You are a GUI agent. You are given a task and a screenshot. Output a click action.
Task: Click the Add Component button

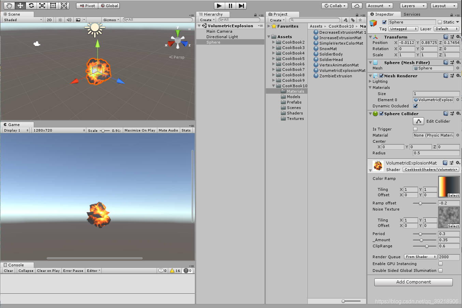click(x=413, y=282)
